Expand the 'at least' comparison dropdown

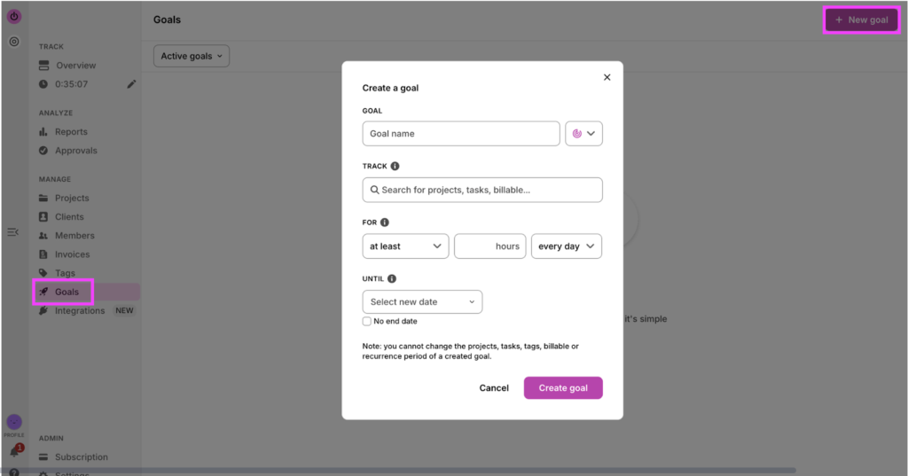[x=405, y=246]
